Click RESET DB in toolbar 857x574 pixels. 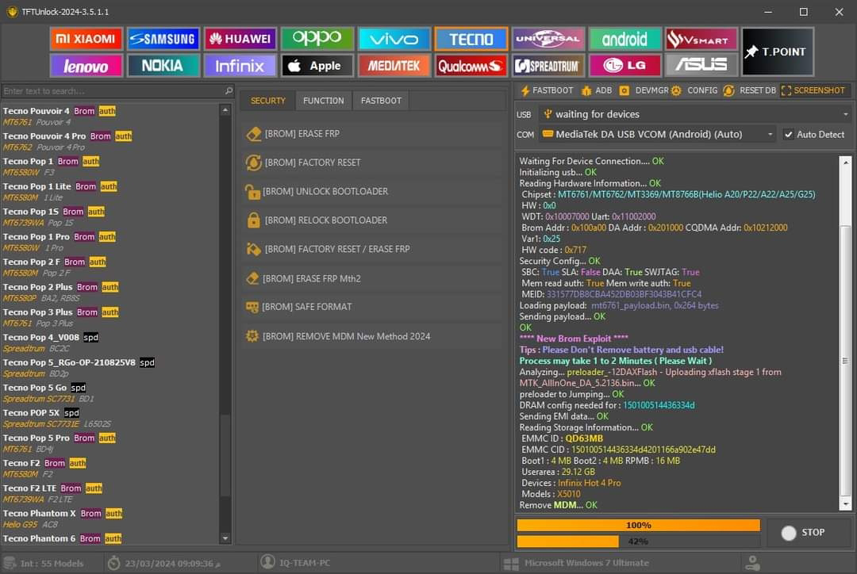coord(749,90)
